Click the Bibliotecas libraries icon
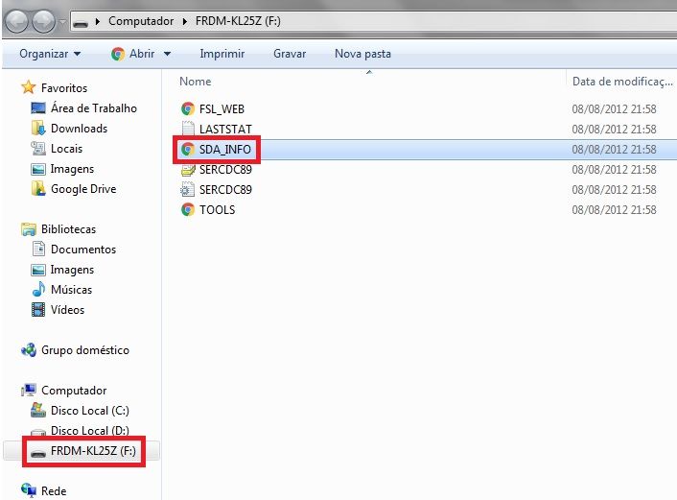Viewport: 677px width, 500px height. pyautogui.click(x=29, y=229)
